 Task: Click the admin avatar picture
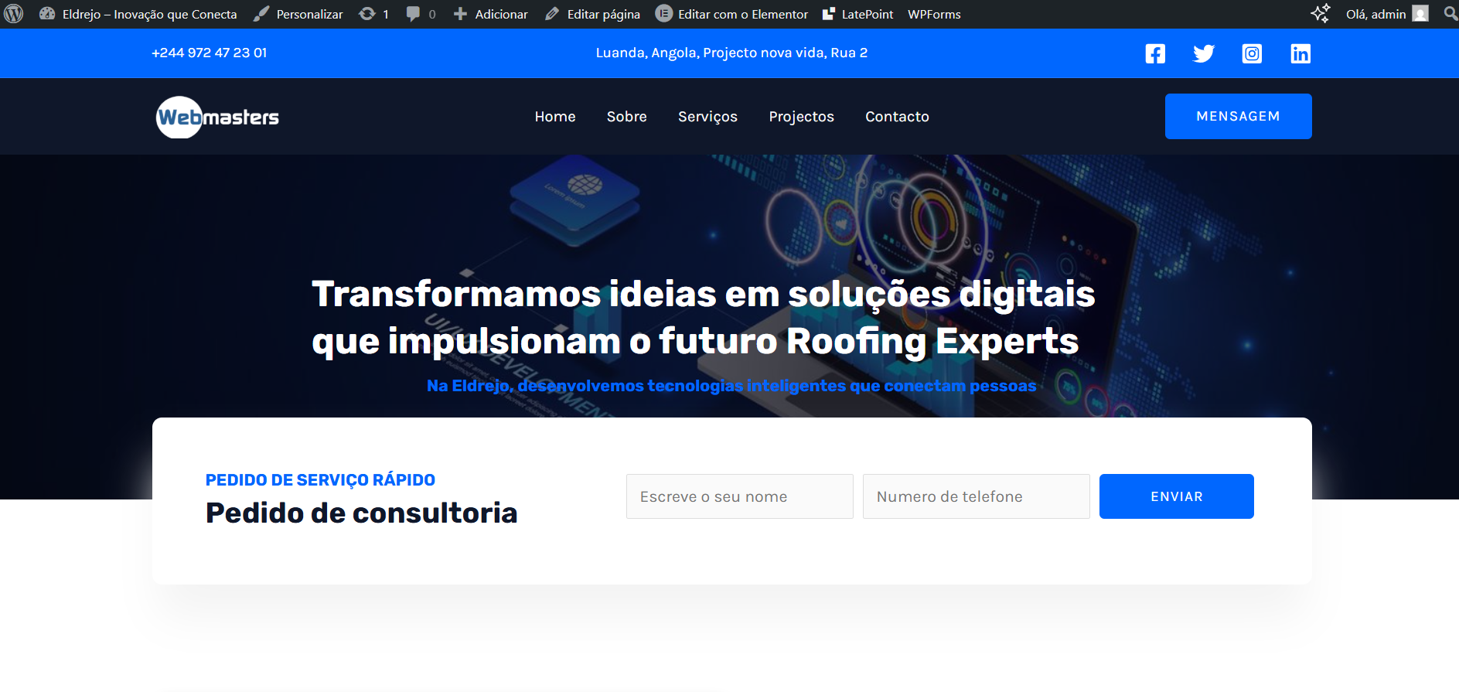coord(1420,14)
